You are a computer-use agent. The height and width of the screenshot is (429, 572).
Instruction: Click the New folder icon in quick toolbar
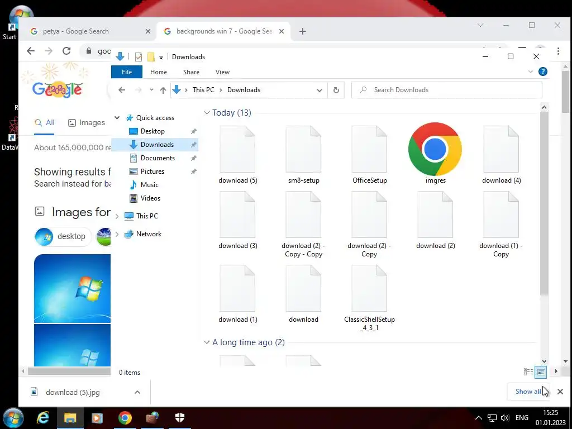pos(151,57)
